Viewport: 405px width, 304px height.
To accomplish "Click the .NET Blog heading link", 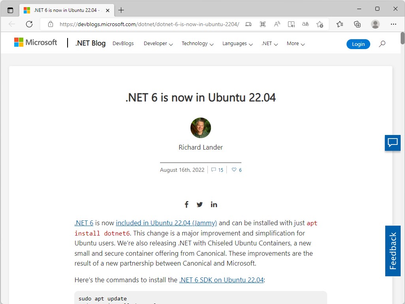I will point(90,43).
